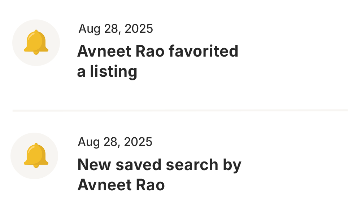Select the words "a listing" in first notification
The image size is (361, 217).
coord(107,71)
